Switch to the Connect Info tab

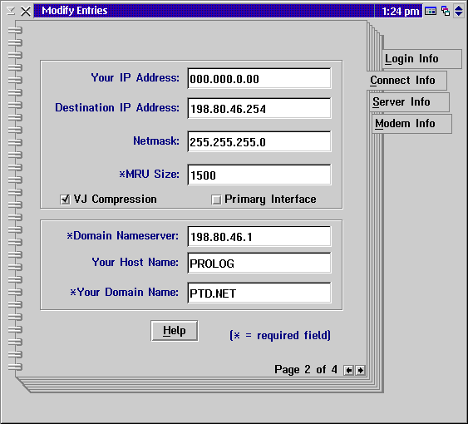(x=406, y=81)
